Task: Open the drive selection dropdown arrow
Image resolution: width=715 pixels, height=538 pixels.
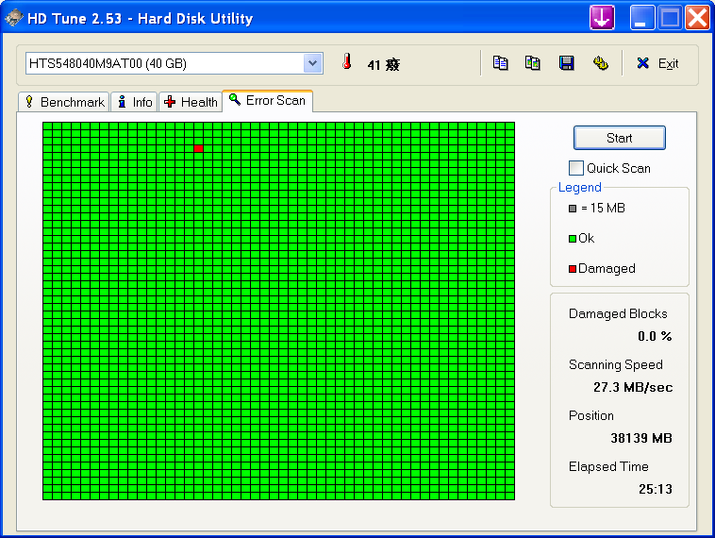Action: [x=313, y=63]
